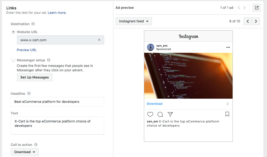Open Call to action info icon
This screenshot has width=267, height=157.
[36, 145]
